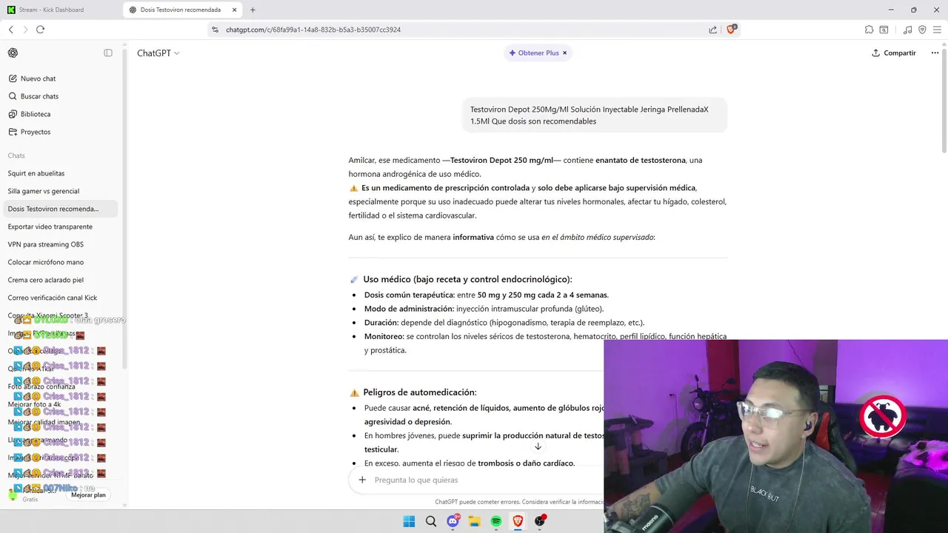
Task: Open the Windows Start menu
Action: point(409,521)
